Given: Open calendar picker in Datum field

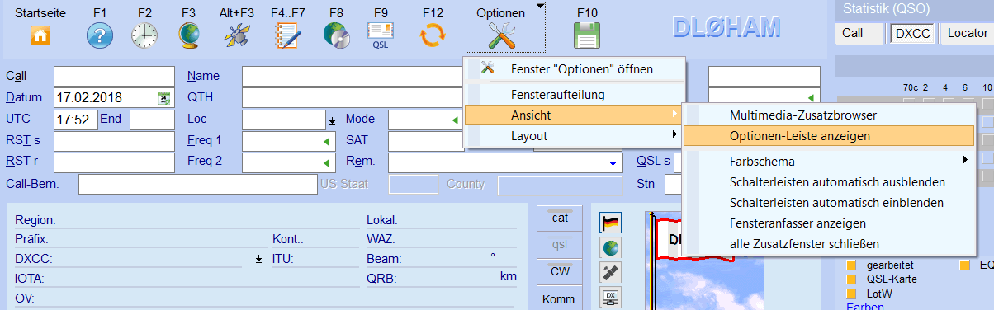Looking at the screenshot, I should 163,97.
